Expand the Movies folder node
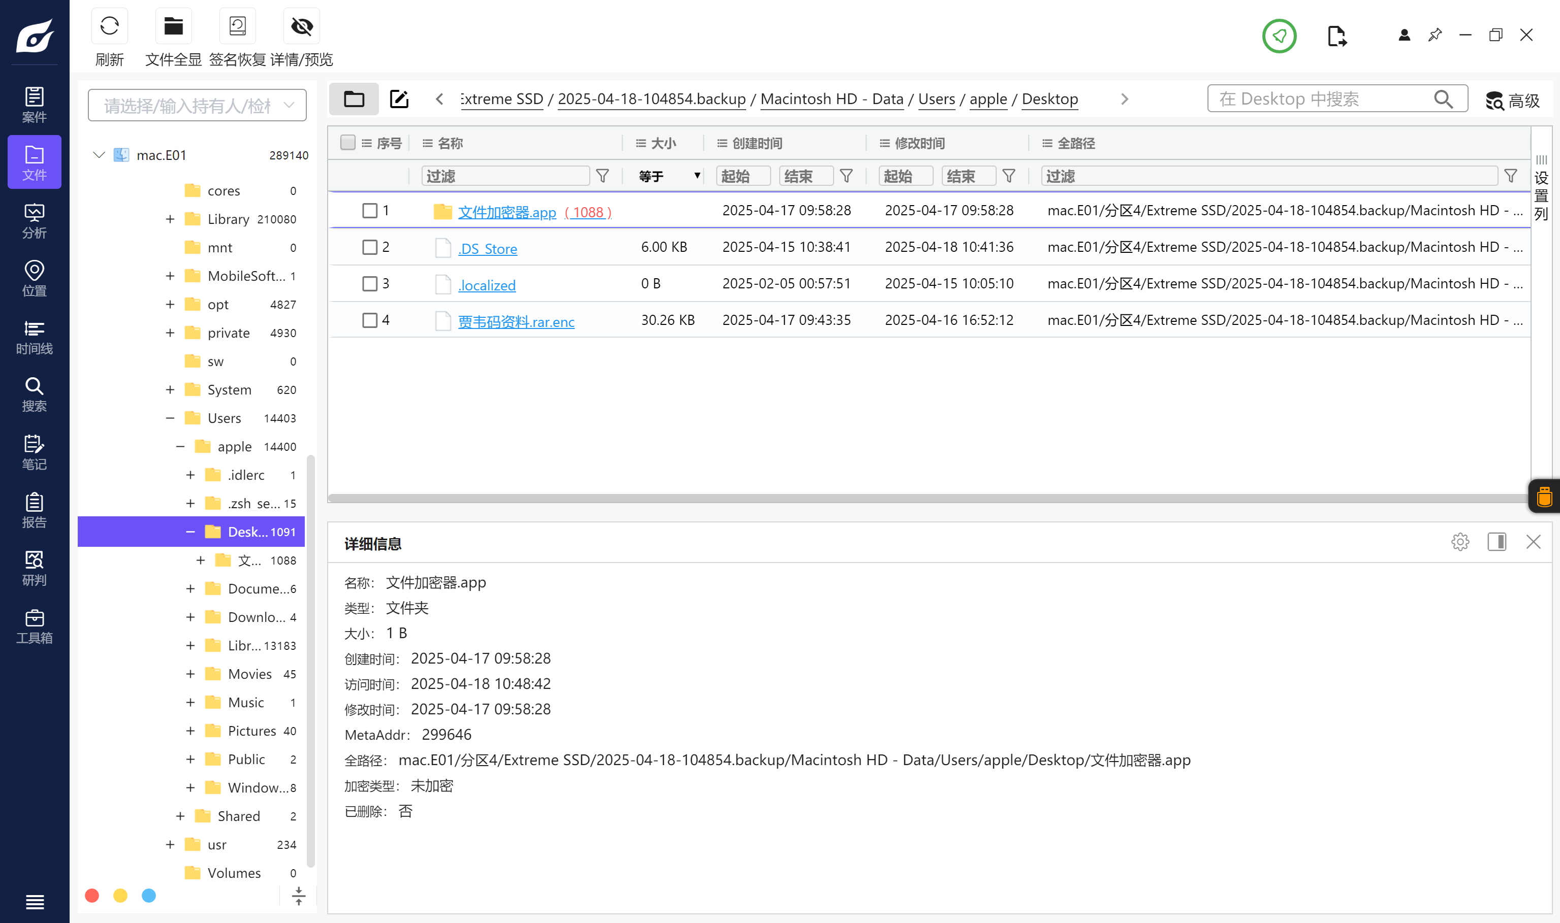 pos(190,674)
